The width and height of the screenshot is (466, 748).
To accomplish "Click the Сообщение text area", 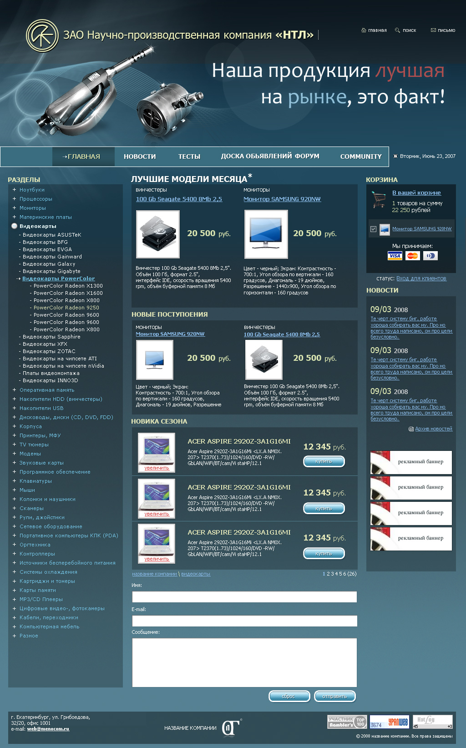I will coord(244,662).
